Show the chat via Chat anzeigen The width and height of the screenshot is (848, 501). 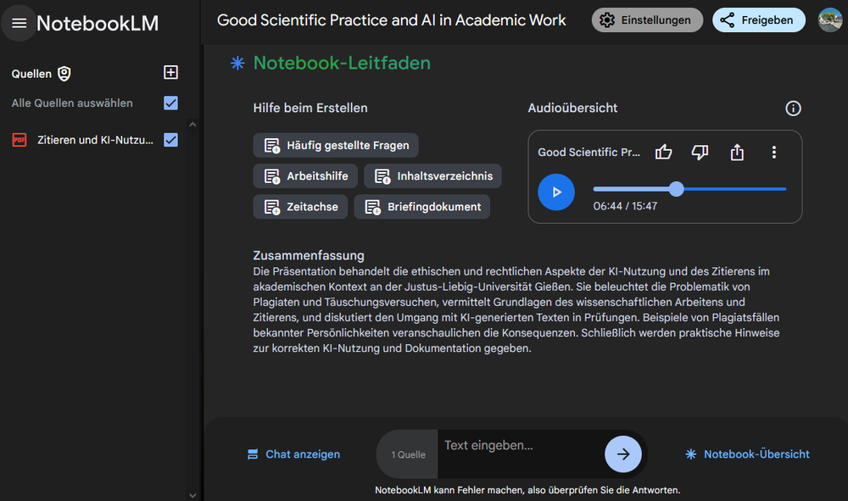click(293, 454)
